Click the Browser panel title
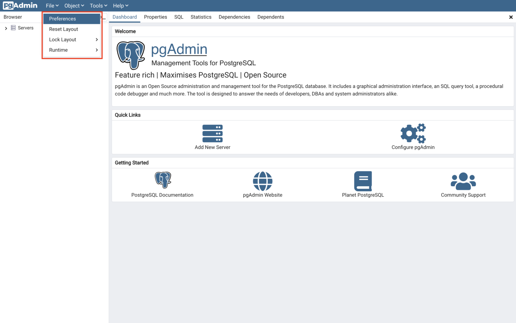Image resolution: width=516 pixels, height=323 pixels. [13, 17]
